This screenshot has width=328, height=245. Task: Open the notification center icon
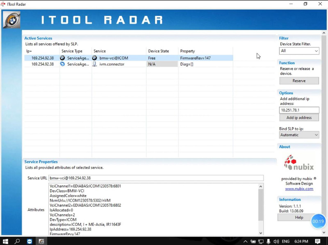click(317, 241)
